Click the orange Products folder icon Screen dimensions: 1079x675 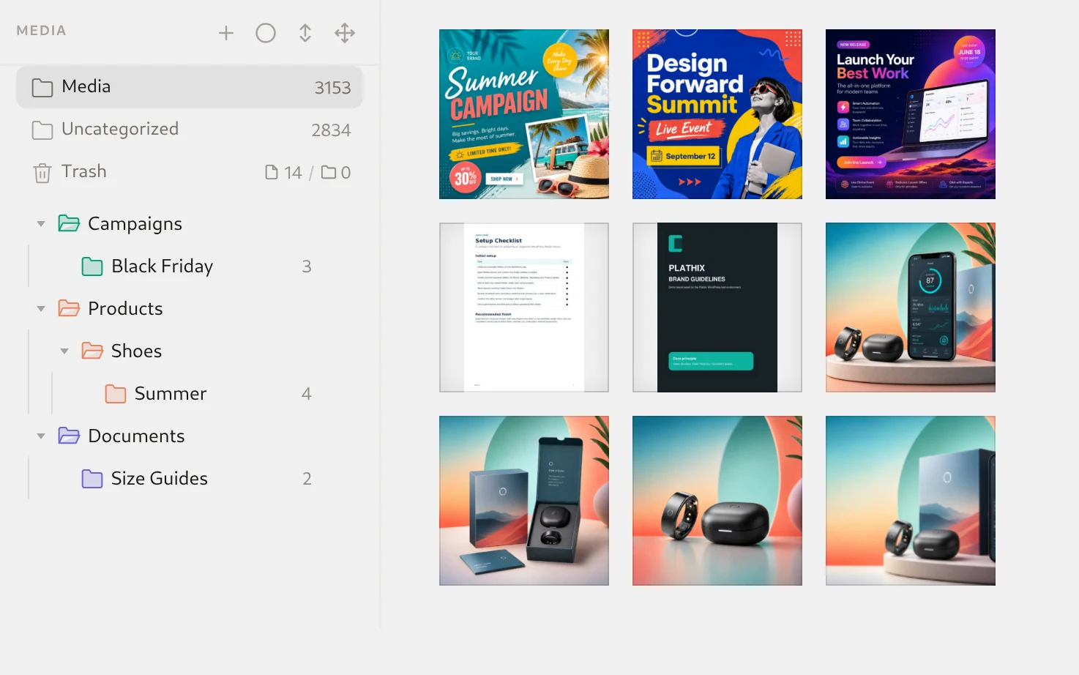pyautogui.click(x=69, y=308)
